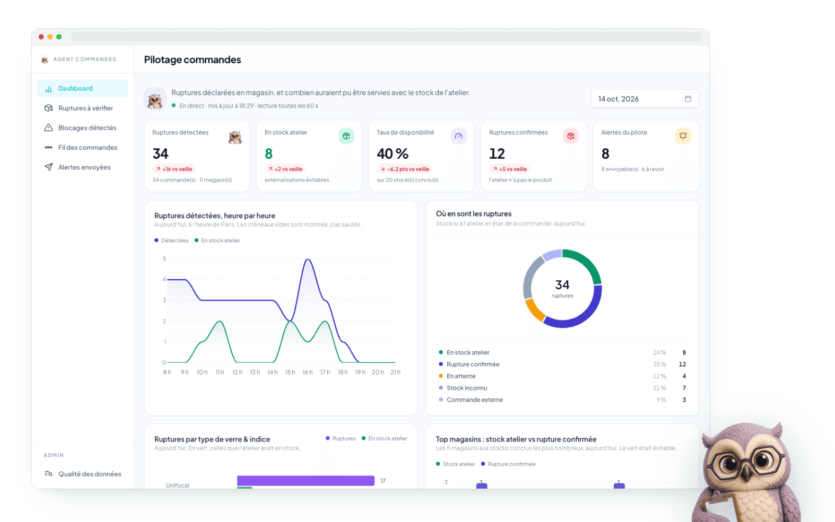Click the Alertes envoyées paper plane icon
This screenshot has width=835, height=522.
coord(49,167)
